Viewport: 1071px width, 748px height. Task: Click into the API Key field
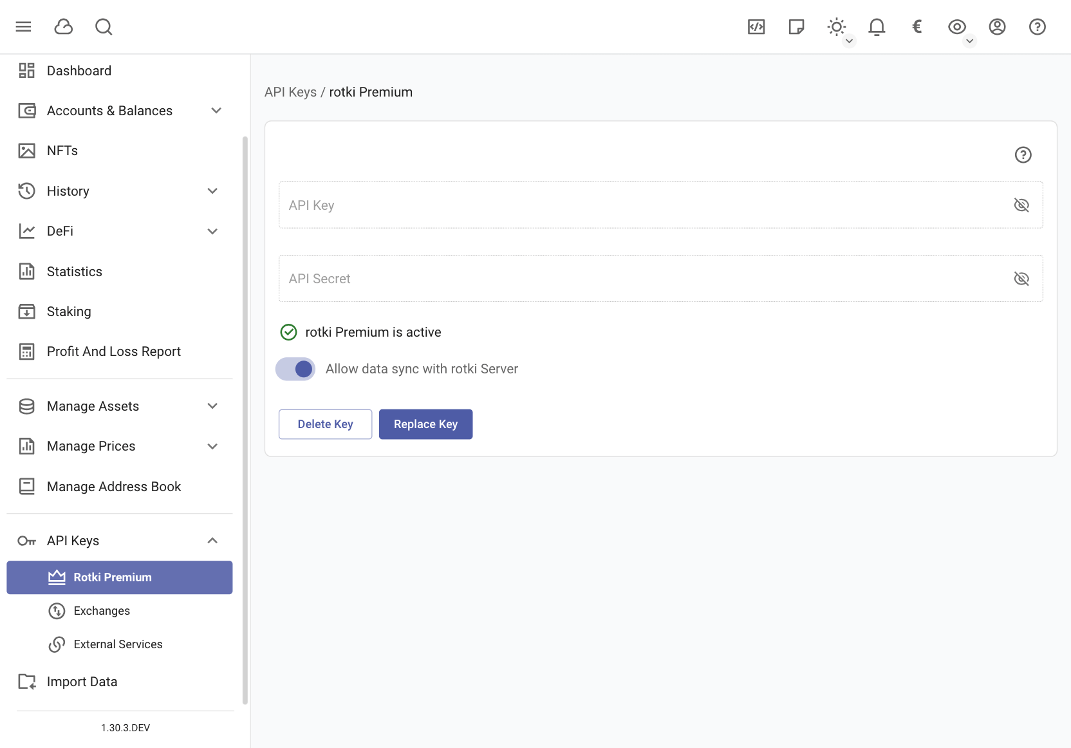(x=660, y=205)
